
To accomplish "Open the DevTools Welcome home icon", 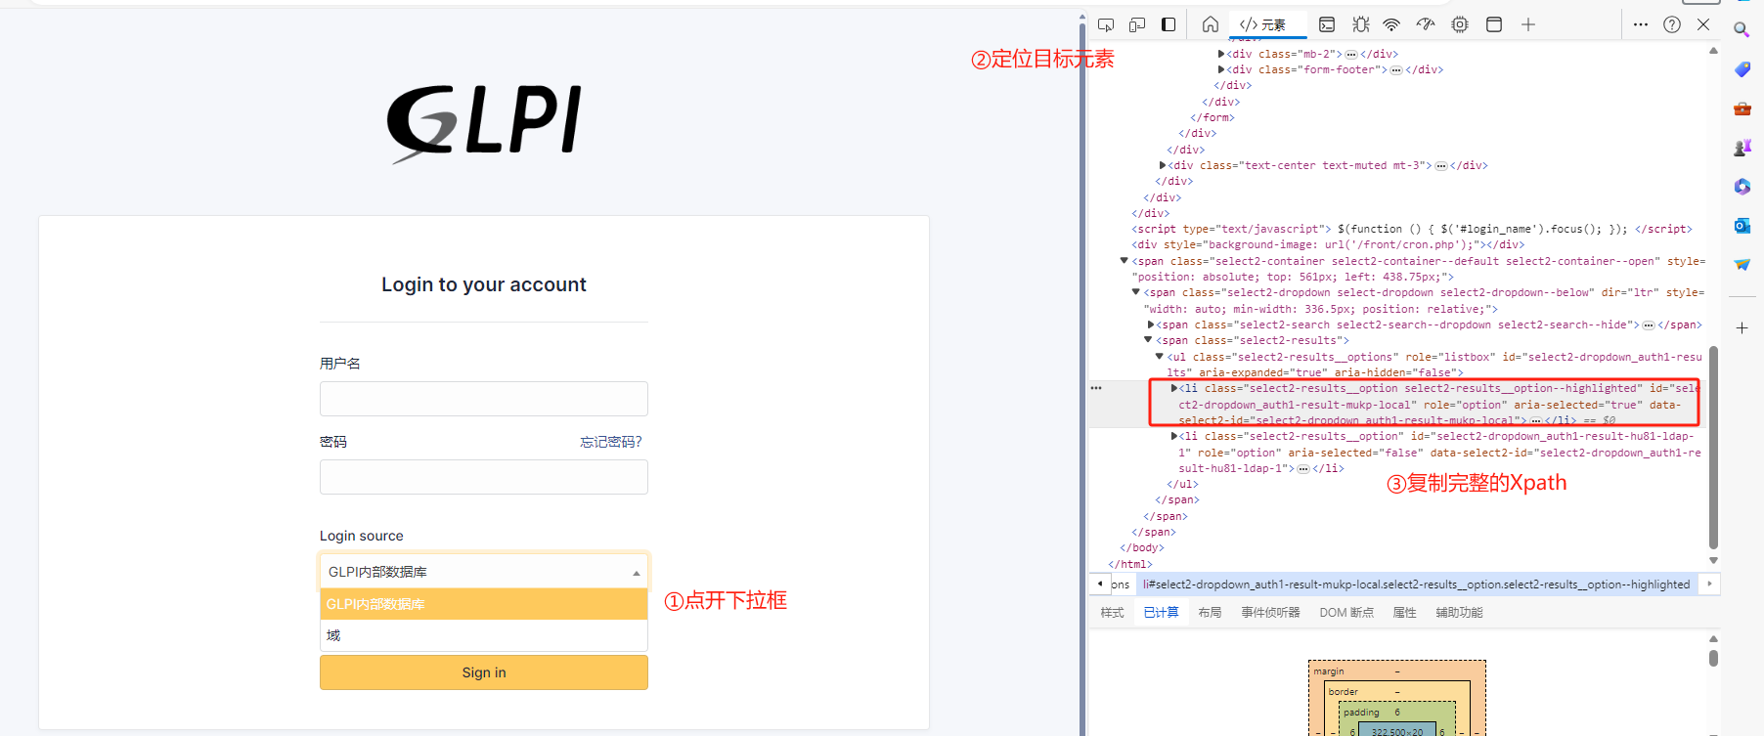I will 1211,24.
